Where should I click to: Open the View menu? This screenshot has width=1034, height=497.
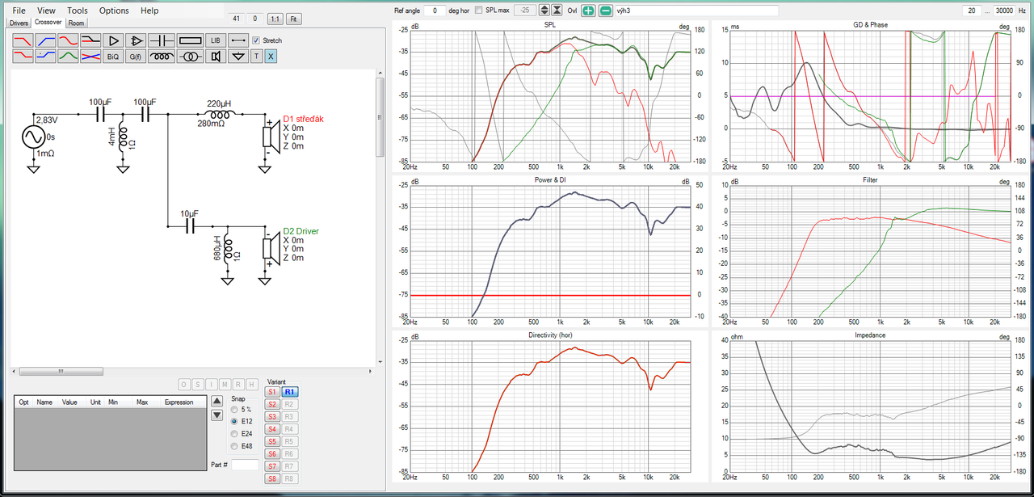[47, 11]
